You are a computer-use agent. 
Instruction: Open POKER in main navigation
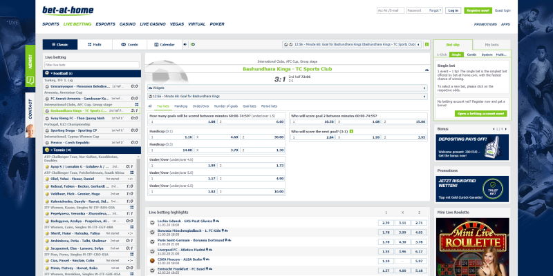(x=217, y=24)
